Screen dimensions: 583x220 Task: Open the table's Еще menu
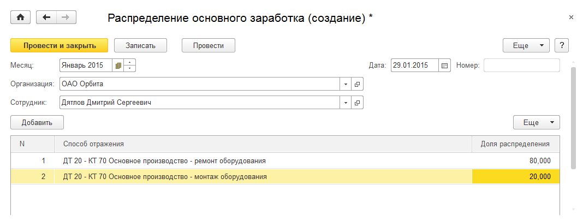coord(537,122)
